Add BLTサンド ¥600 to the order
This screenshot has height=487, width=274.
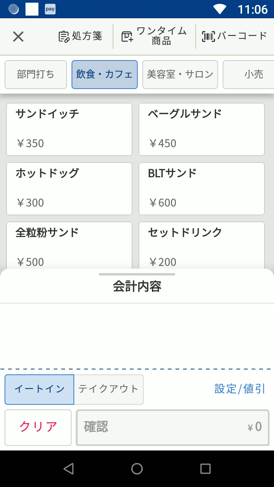pos(202,189)
